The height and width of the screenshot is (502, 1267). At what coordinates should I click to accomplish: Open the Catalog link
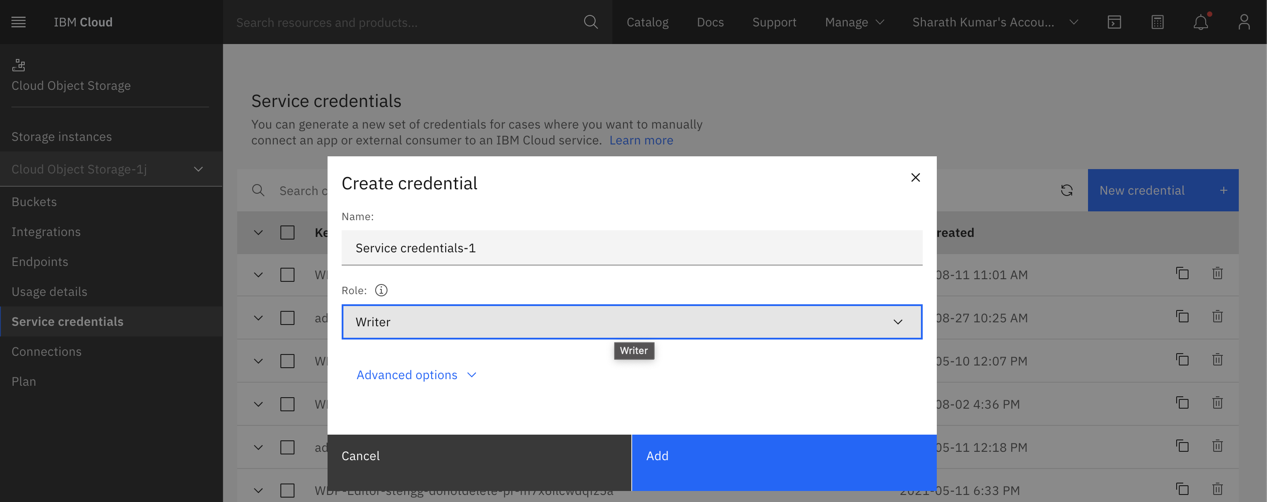647,22
